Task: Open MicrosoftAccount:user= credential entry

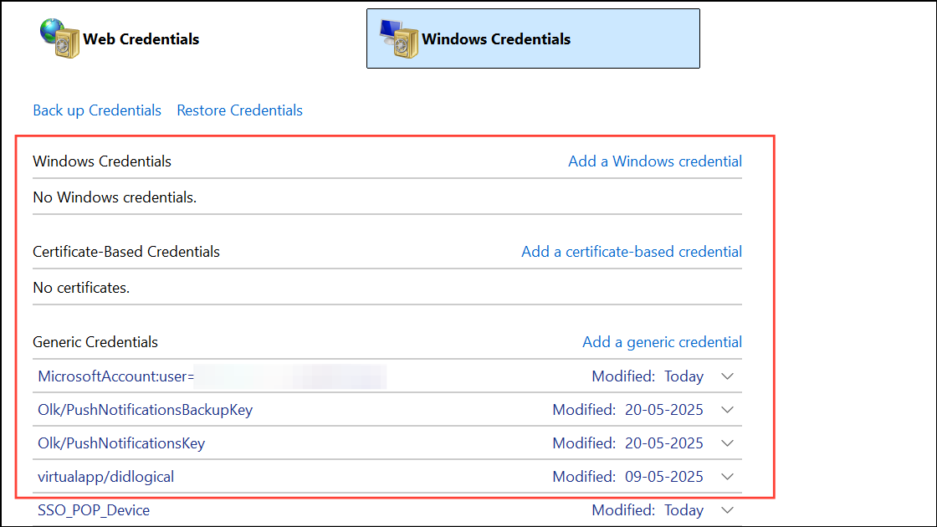Action: 387,376
